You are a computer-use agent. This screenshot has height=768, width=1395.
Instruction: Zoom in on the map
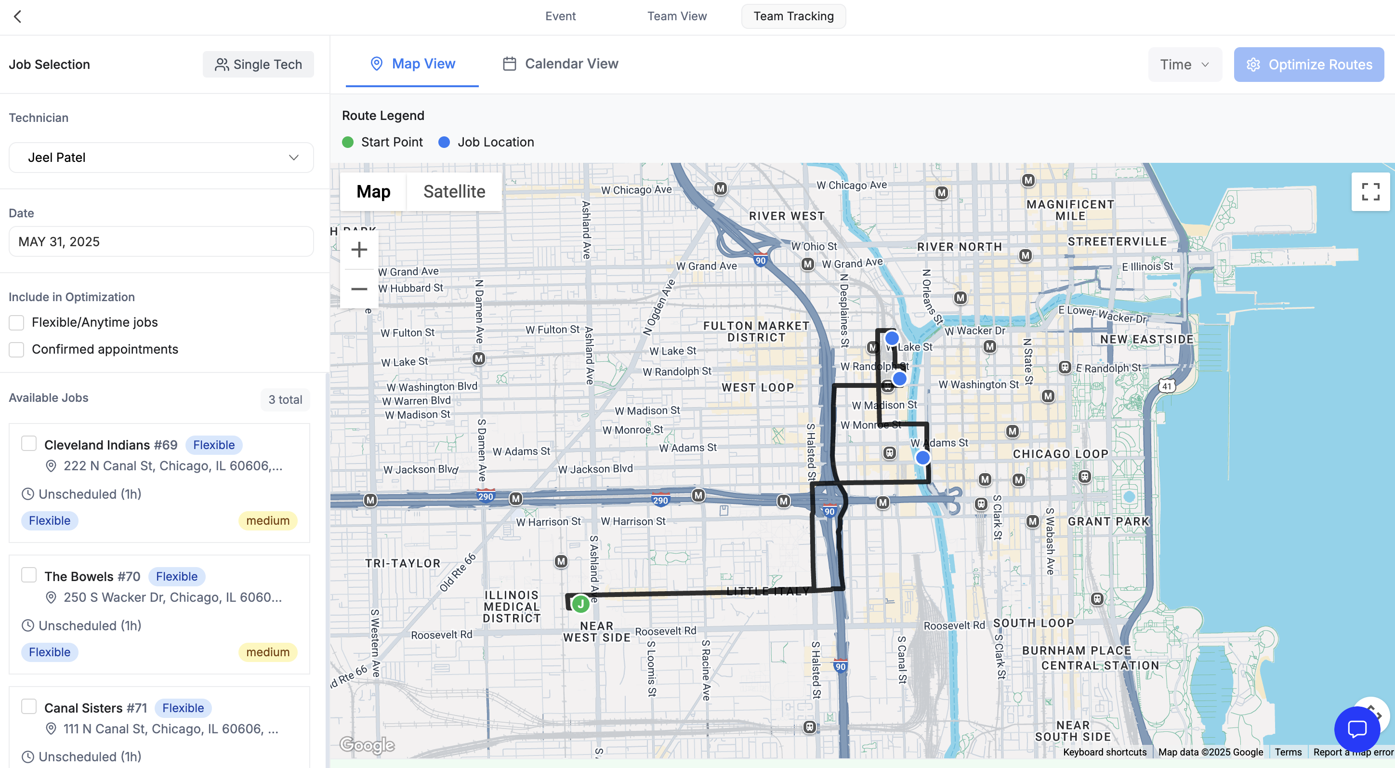pyautogui.click(x=359, y=250)
